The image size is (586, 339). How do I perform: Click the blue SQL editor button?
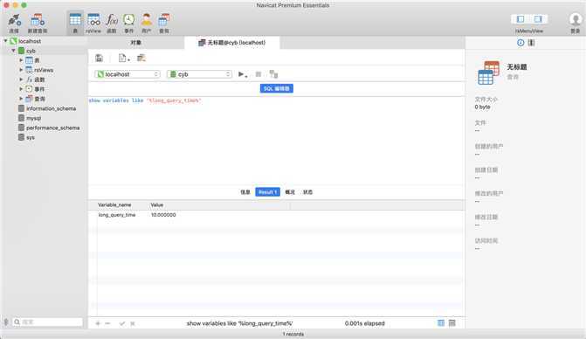[277, 88]
